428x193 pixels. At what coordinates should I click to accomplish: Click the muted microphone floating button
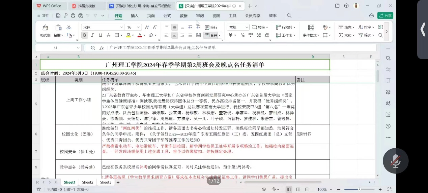396,161
